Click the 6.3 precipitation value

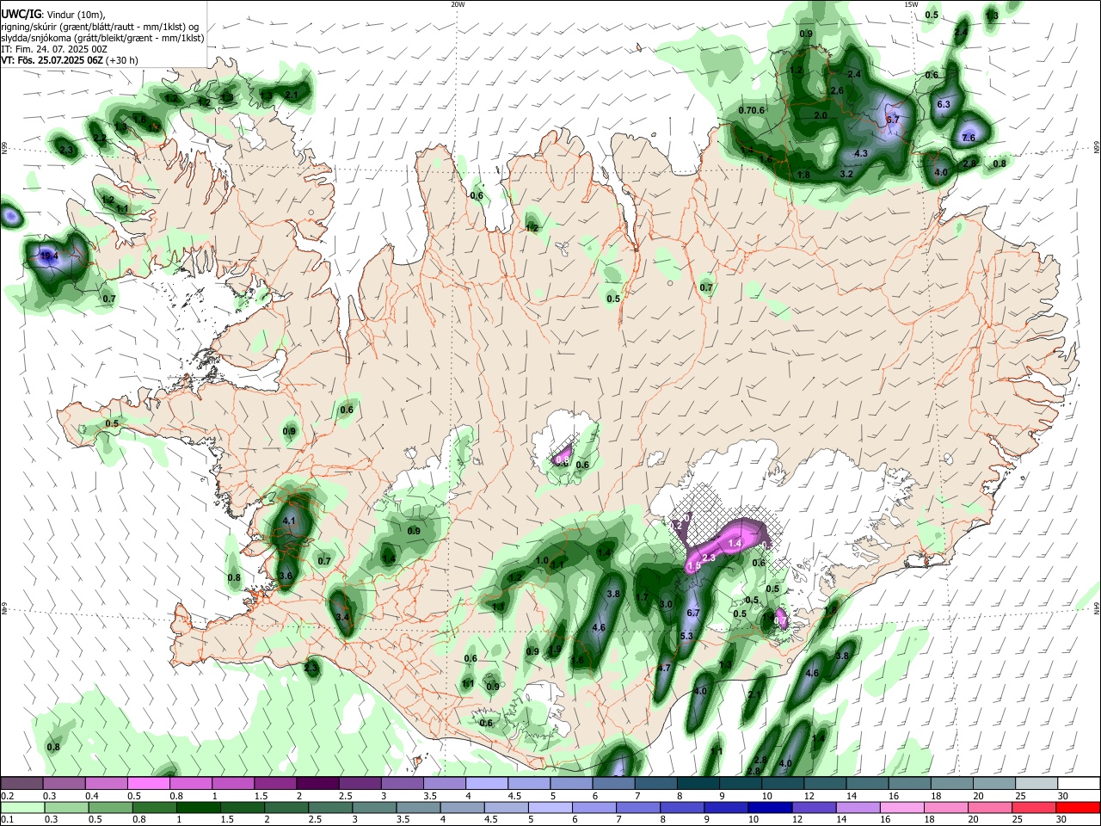coord(943,104)
